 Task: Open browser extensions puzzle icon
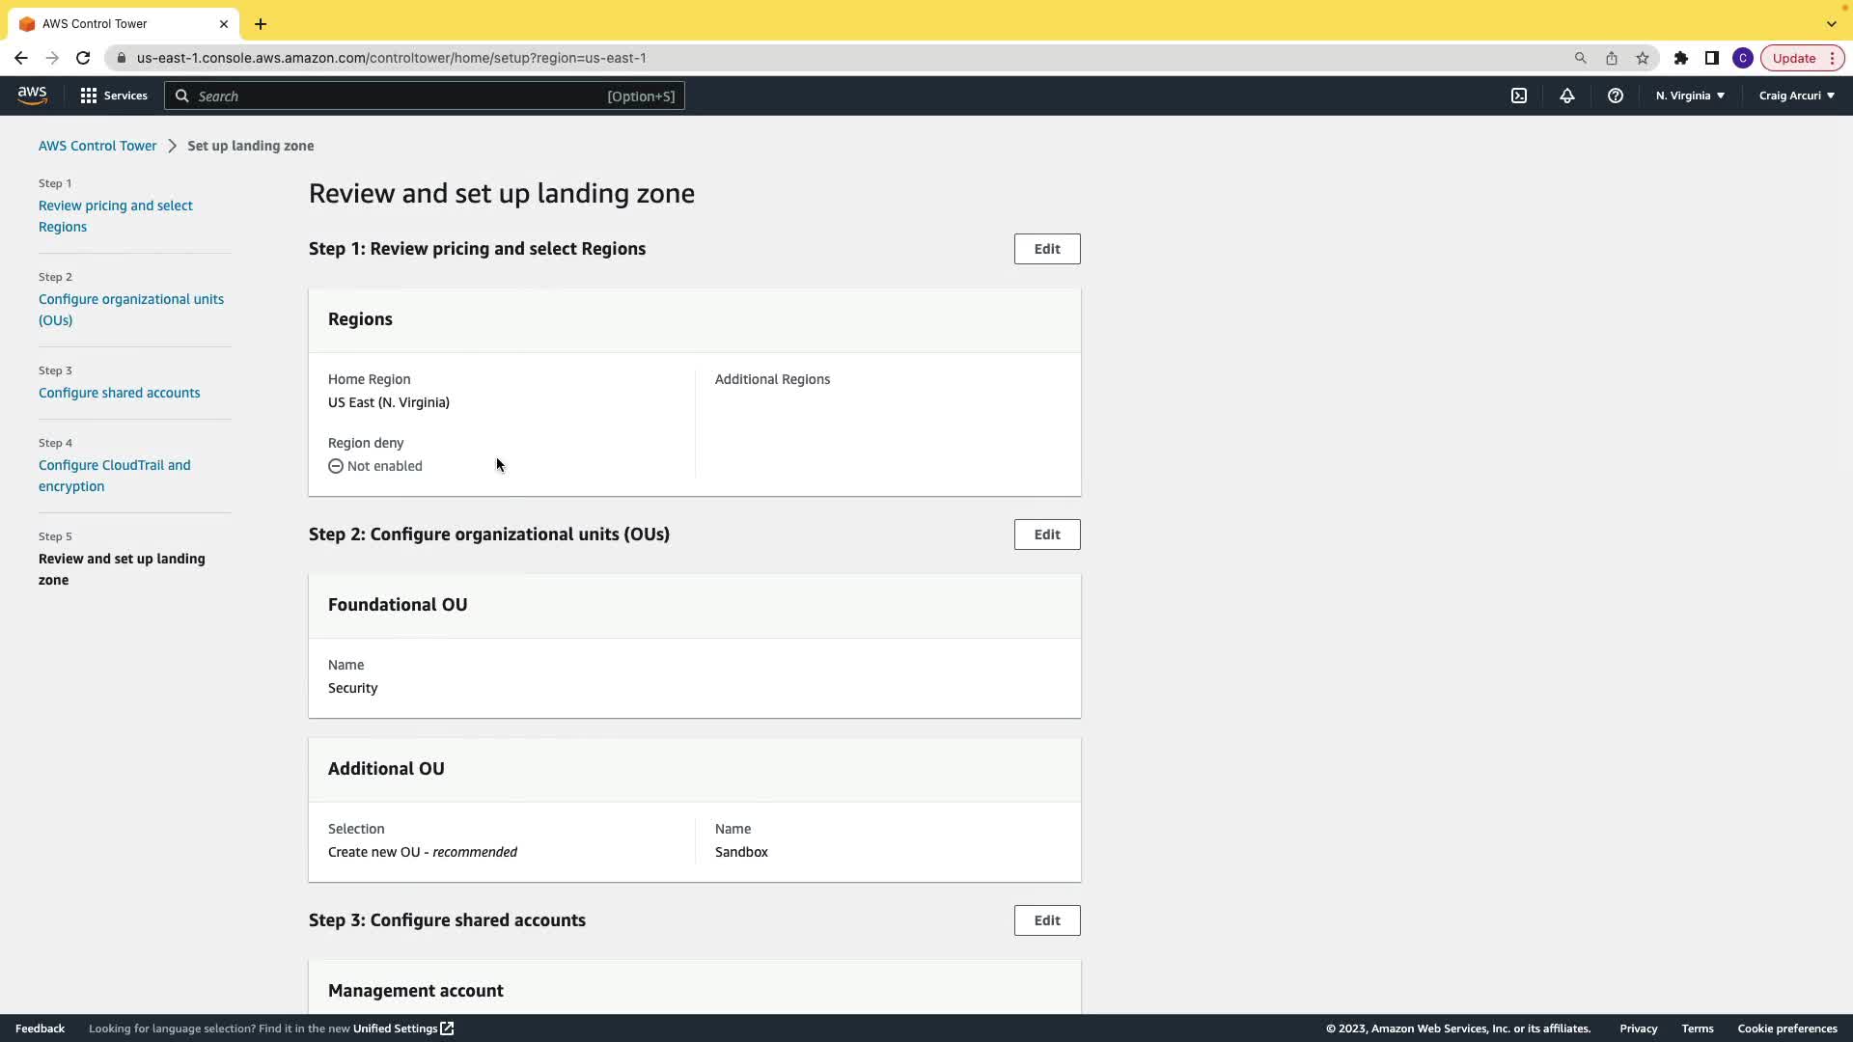1681,58
